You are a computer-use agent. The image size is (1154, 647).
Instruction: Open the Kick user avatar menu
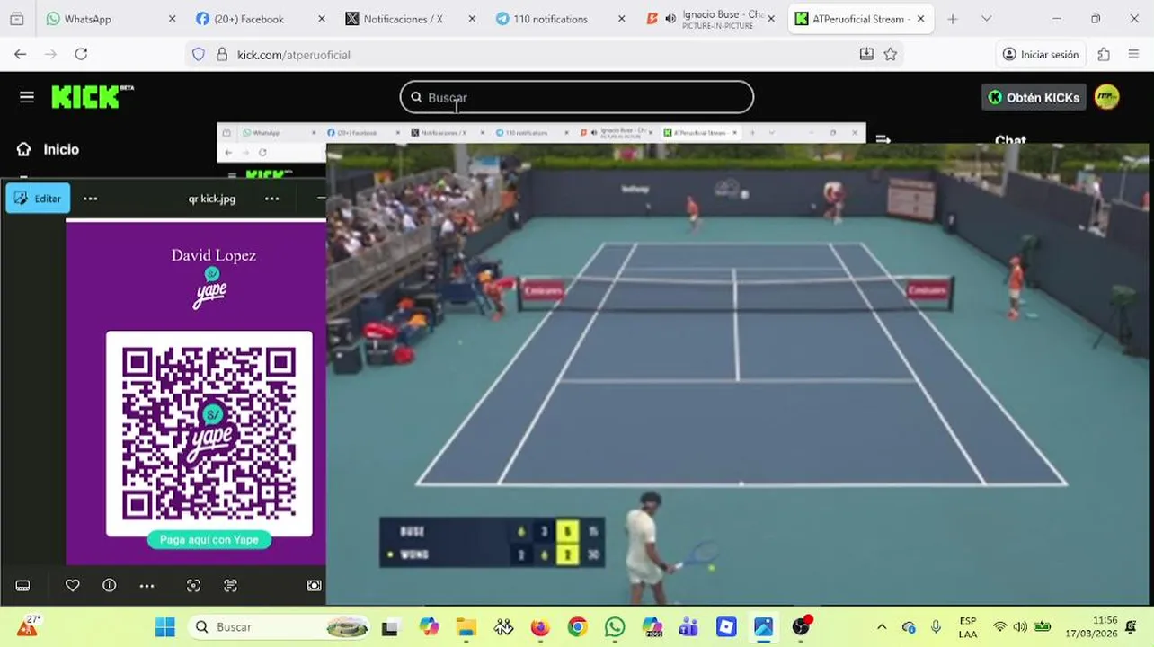(1107, 97)
